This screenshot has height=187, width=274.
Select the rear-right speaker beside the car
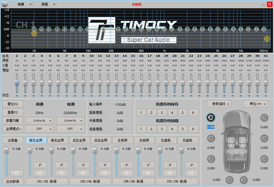(264, 159)
